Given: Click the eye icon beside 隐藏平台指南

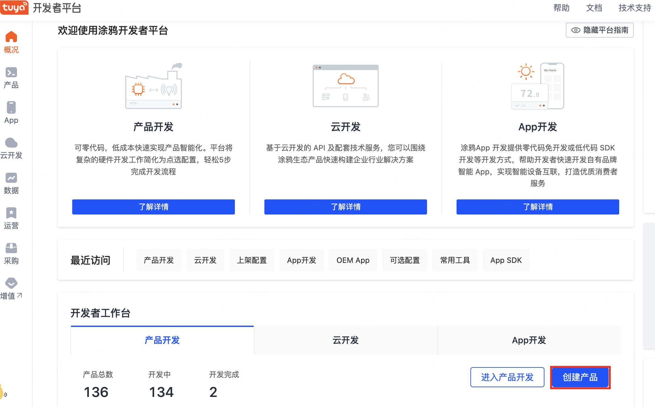Looking at the screenshot, I should pyautogui.click(x=576, y=30).
